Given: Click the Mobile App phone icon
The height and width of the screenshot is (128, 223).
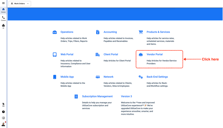Looking at the screenshot, I should (x=55, y=77).
